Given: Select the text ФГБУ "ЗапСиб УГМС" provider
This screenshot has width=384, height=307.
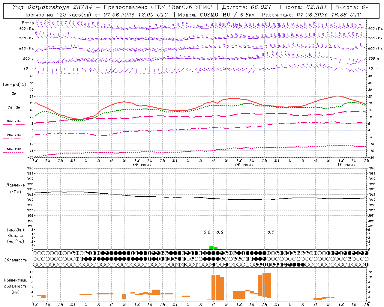Looking at the screenshot, I should [182, 7].
